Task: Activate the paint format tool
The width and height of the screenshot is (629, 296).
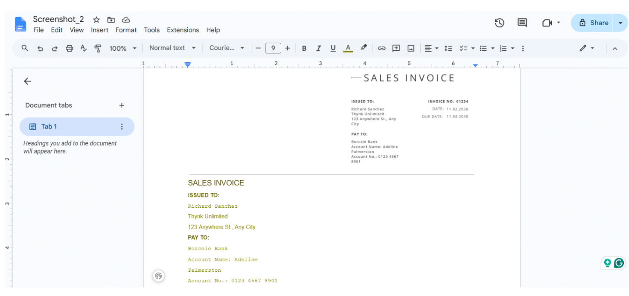Action: (98, 48)
